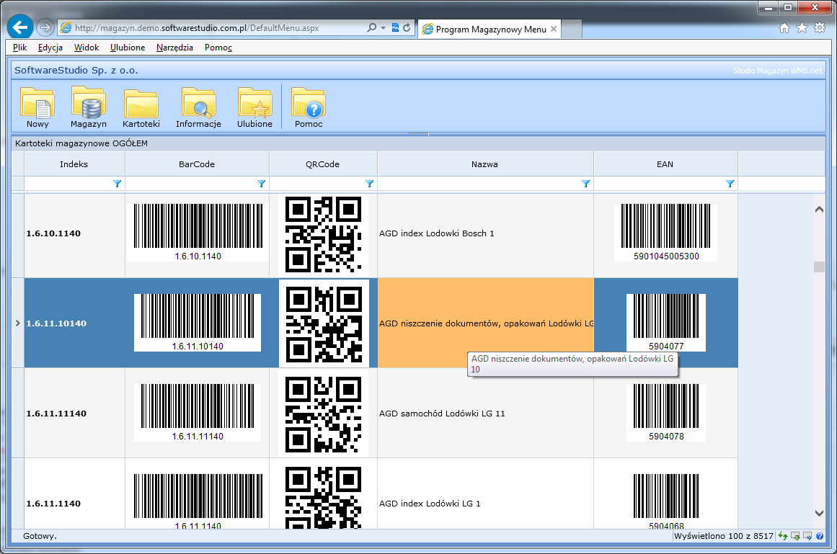Click name cell AGD samochód Lodówki LG 11
837x554 pixels.
pos(485,414)
